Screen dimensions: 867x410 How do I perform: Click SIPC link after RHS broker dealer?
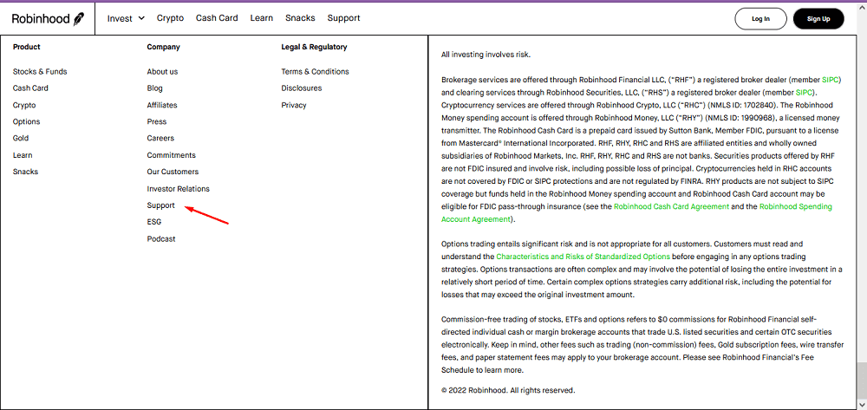pos(804,92)
